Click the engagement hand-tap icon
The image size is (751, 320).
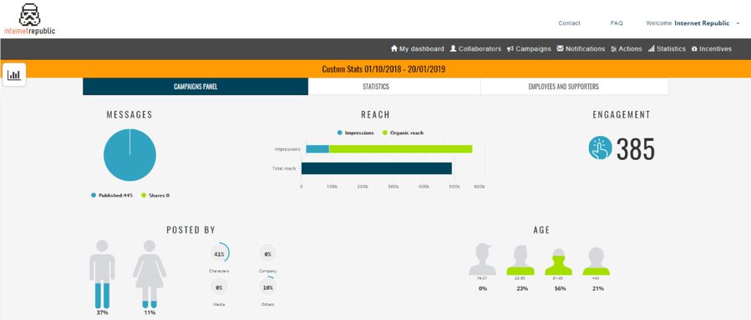tap(600, 148)
